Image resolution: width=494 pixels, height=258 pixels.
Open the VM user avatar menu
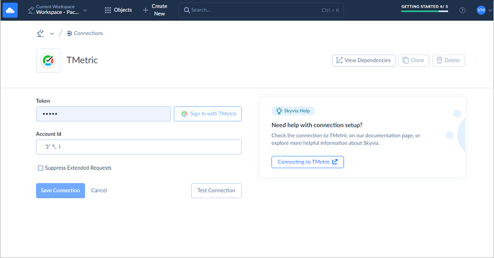pyautogui.click(x=481, y=10)
